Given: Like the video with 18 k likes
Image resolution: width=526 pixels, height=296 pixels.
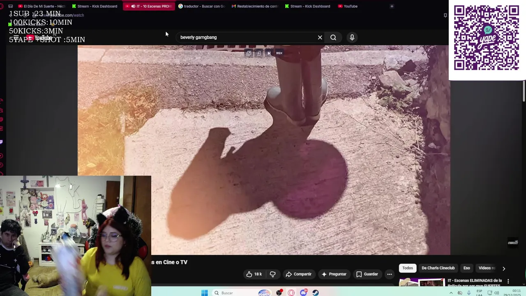Looking at the screenshot, I should tap(254, 274).
